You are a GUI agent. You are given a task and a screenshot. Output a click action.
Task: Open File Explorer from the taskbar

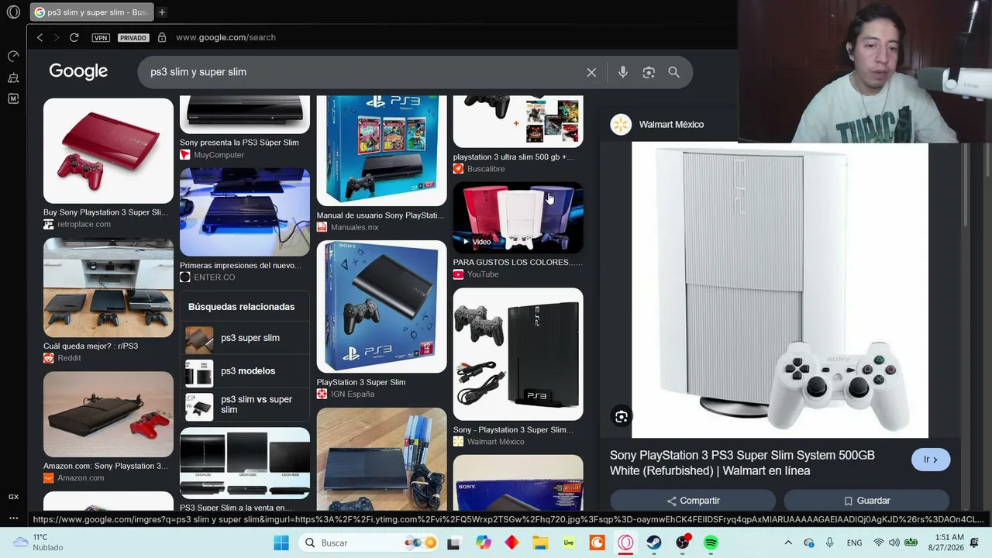click(x=540, y=542)
